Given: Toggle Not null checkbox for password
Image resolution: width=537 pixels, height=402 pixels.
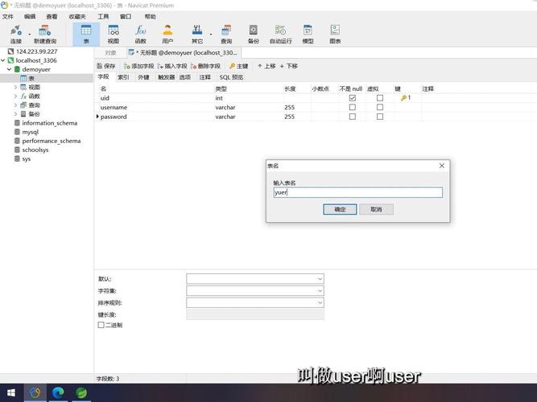Looking at the screenshot, I should pyautogui.click(x=352, y=117).
